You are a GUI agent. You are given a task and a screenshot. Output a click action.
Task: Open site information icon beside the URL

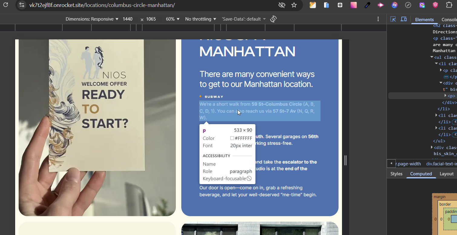(21, 5)
